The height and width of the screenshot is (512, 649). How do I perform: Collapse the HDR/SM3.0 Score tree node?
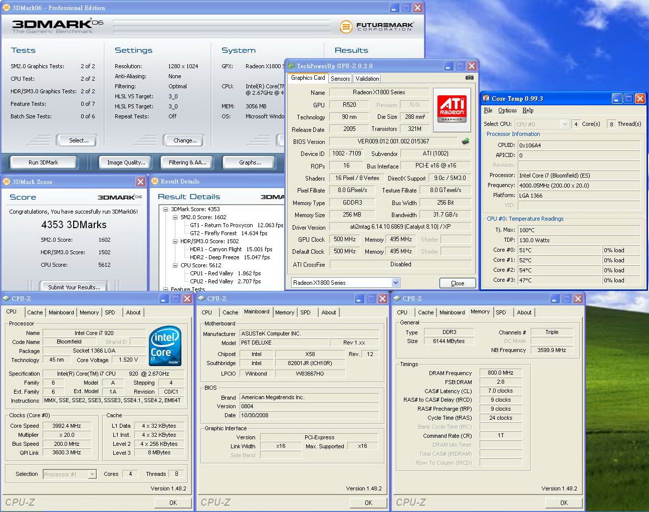coord(175,241)
